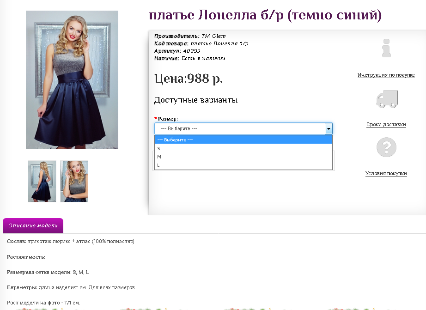Click the Состав description line
Image resolution: width=426 pixels, height=310 pixels.
[71, 241]
